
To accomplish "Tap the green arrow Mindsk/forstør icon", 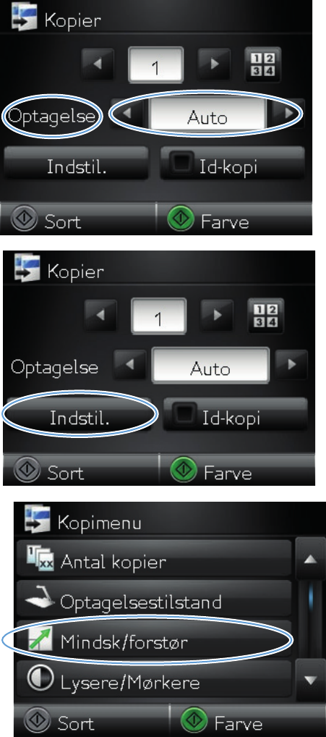I will point(42,641).
